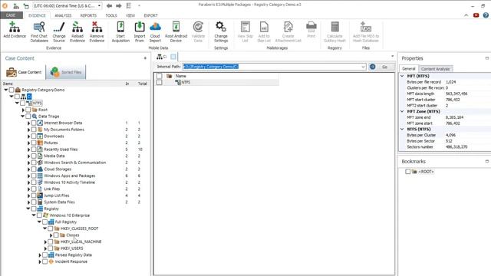Screen dimensions: 491x276
Task: Check the Cloud Storages checkbox
Action: [34, 169]
